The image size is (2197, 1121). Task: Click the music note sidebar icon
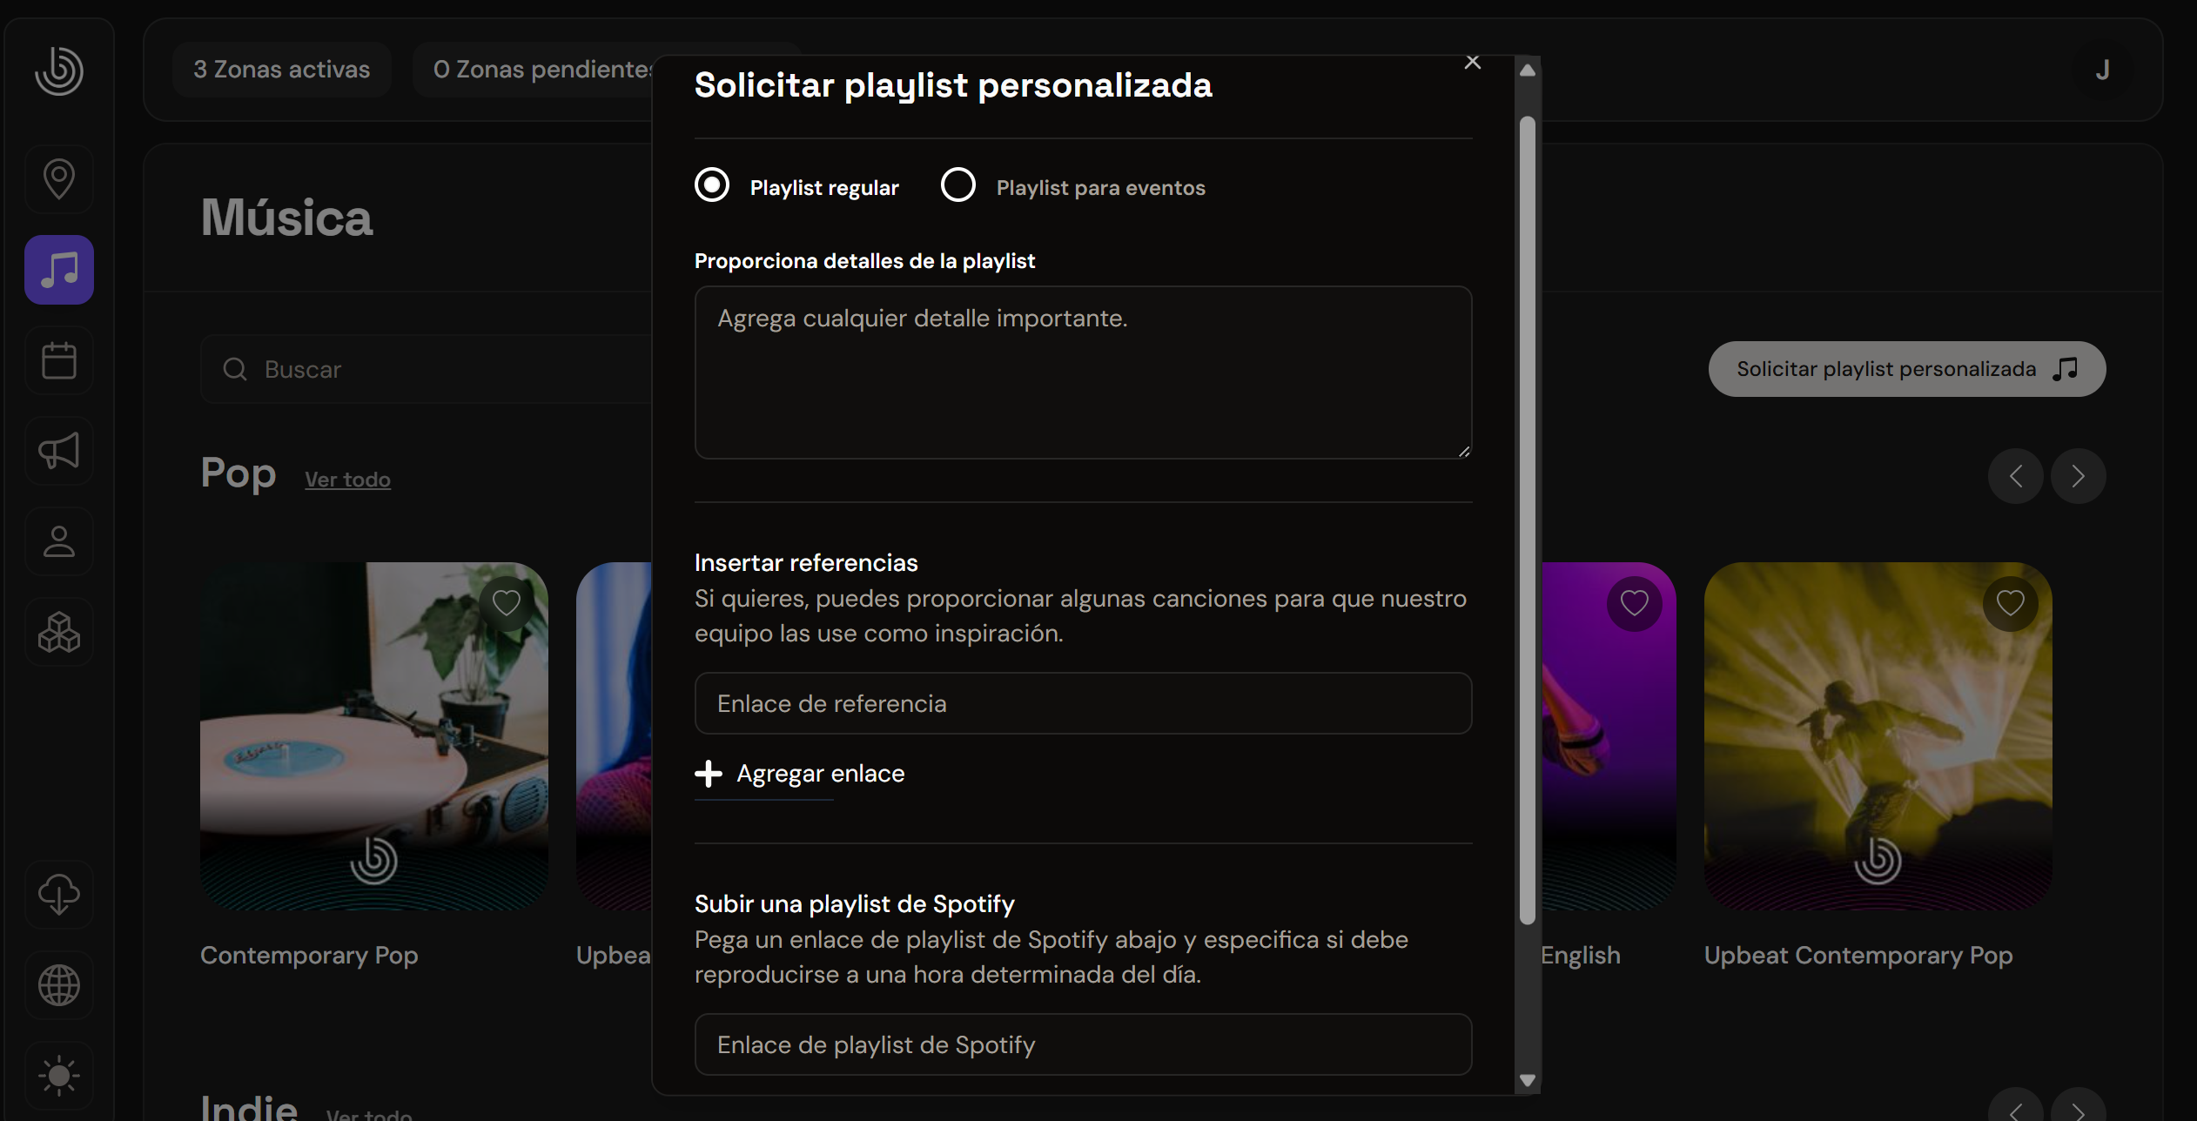[59, 270]
